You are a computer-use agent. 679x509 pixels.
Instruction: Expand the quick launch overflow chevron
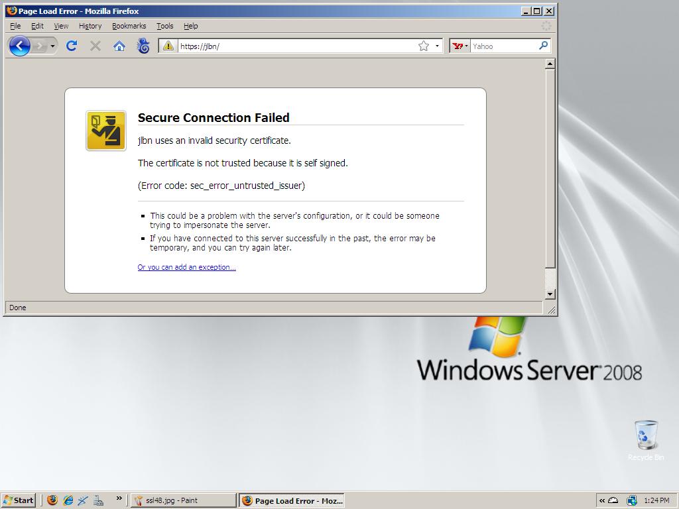[x=119, y=498]
